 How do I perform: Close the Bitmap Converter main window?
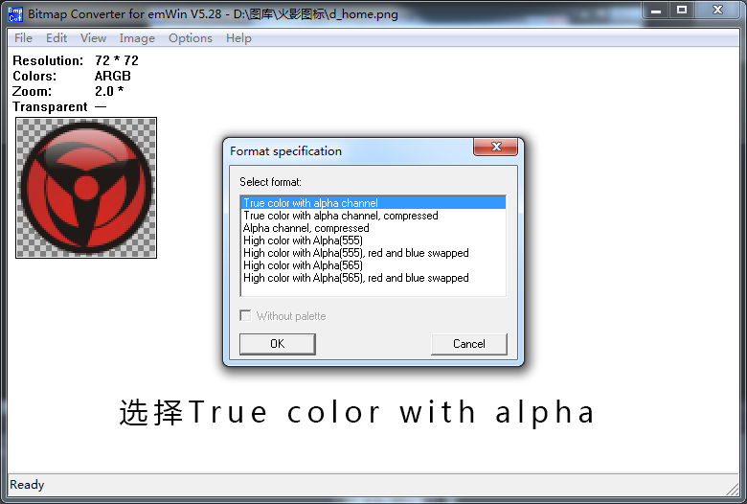click(718, 10)
